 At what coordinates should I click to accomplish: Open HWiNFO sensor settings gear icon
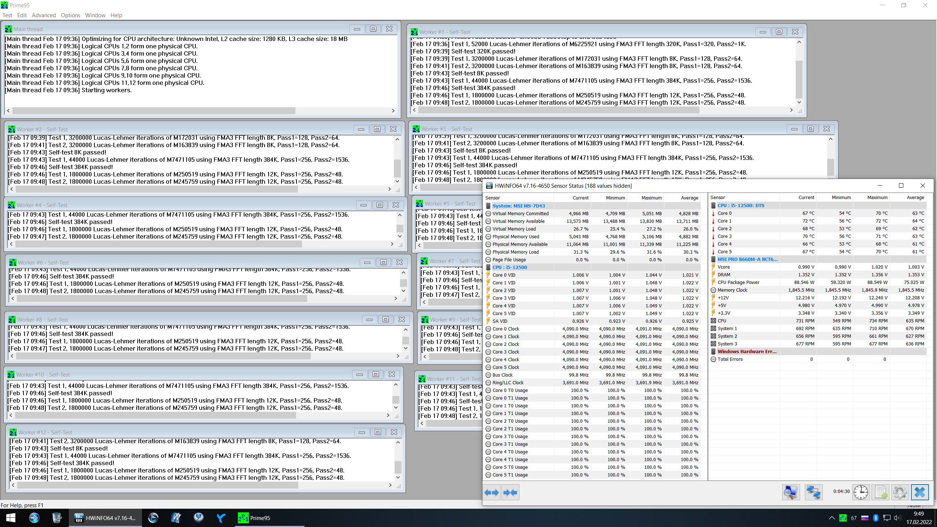(900, 492)
